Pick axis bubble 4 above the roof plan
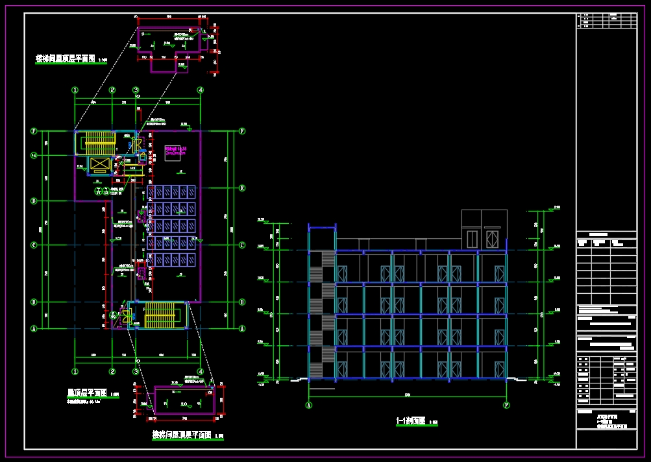 [x=201, y=90]
